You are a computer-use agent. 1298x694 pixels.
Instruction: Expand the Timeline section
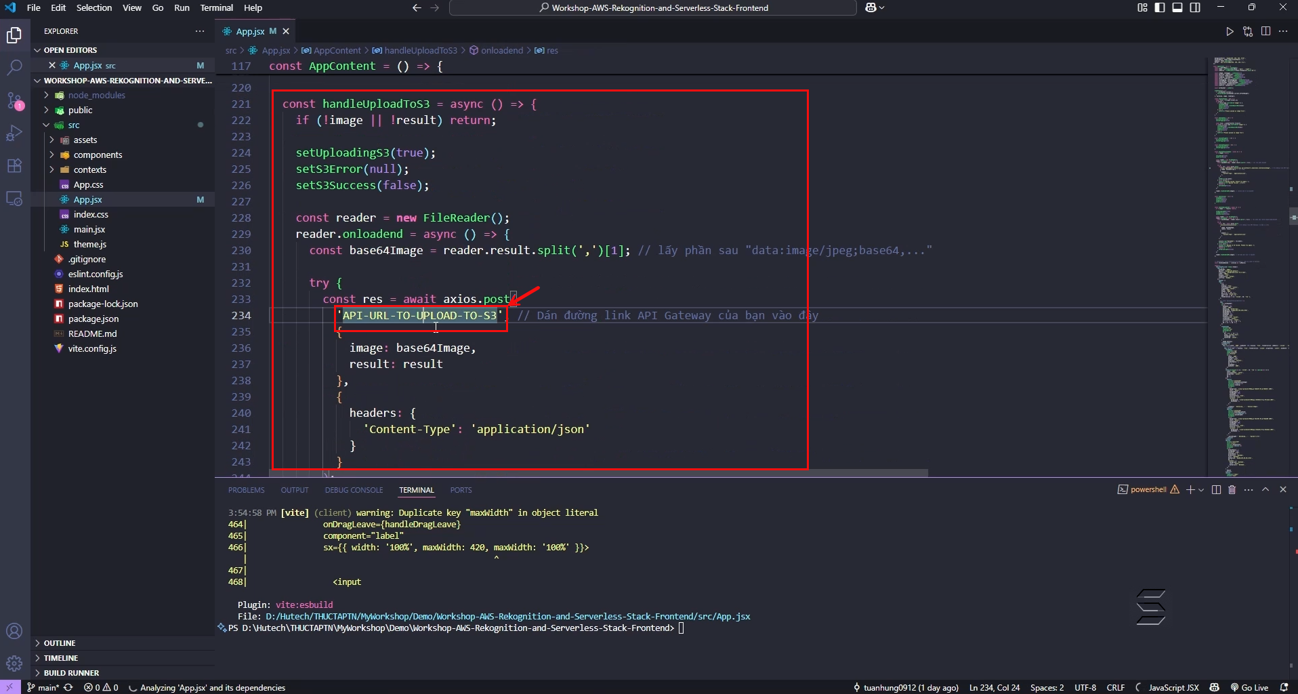pos(123,657)
